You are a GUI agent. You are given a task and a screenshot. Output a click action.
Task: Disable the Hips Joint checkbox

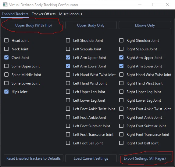coord(6,92)
